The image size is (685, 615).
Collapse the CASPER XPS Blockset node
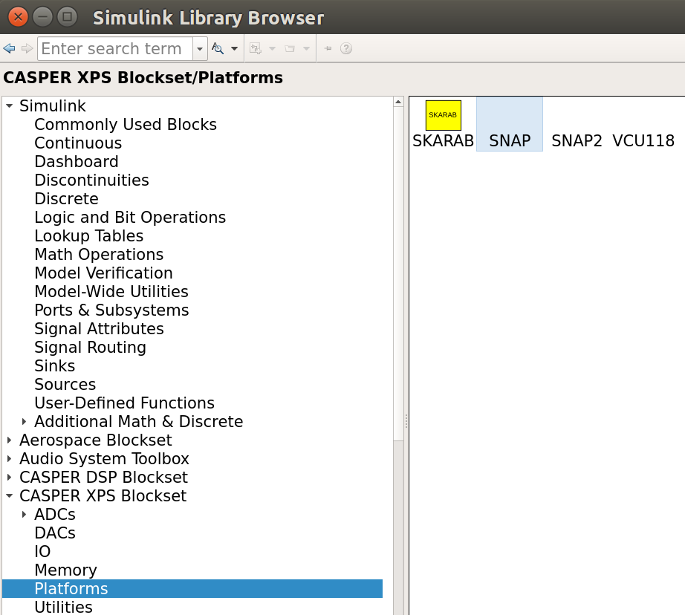click(9, 495)
